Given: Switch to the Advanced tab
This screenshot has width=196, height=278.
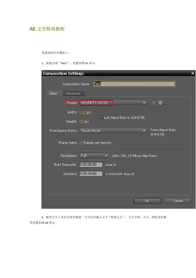Looking at the screenshot, I should pyautogui.click(x=73, y=93).
